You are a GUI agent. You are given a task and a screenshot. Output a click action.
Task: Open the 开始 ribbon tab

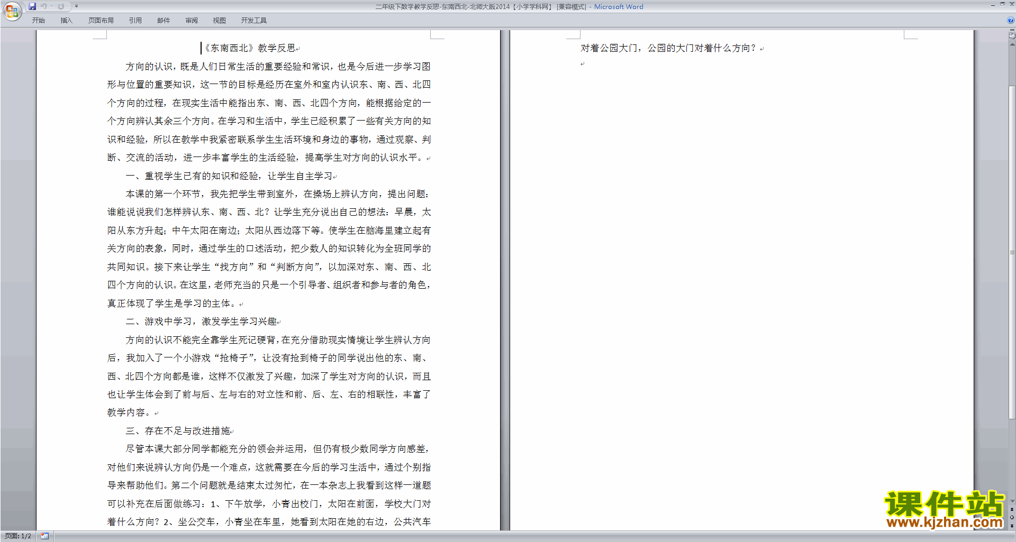pyautogui.click(x=38, y=21)
